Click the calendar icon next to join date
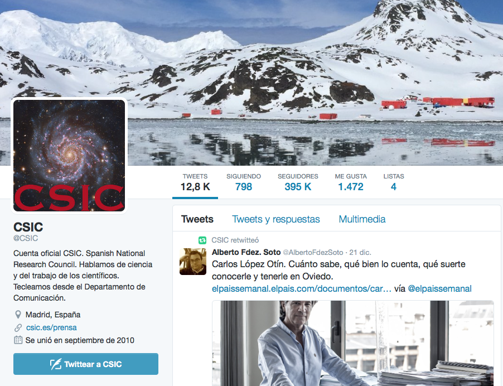 pyautogui.click(x=18, y=340)
